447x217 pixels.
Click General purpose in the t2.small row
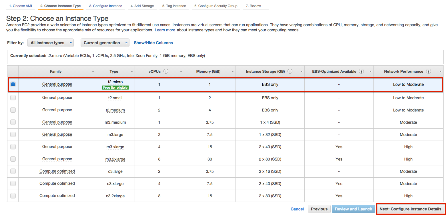57,98
